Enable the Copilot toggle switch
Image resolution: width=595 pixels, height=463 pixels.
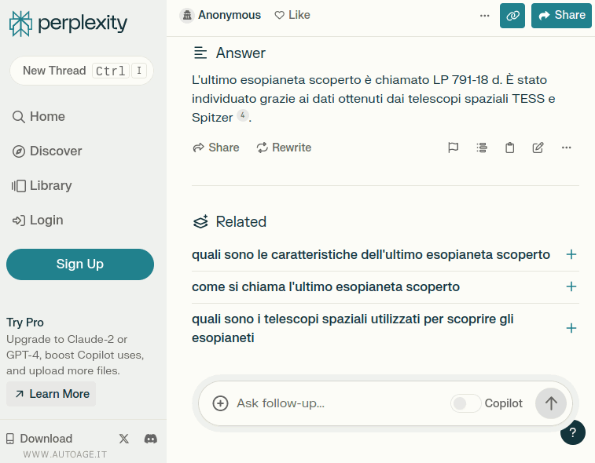point(465,403)
